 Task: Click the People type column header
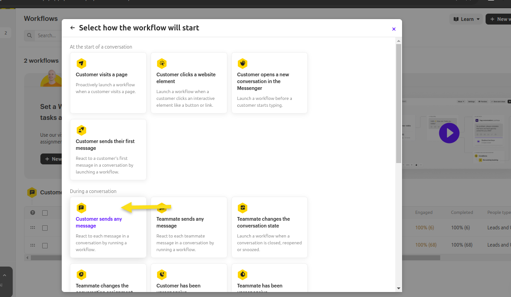[x=499, y=213]
